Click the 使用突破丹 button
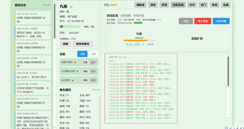Viewport: 244px width, 129px height. [x=83, y=44]
